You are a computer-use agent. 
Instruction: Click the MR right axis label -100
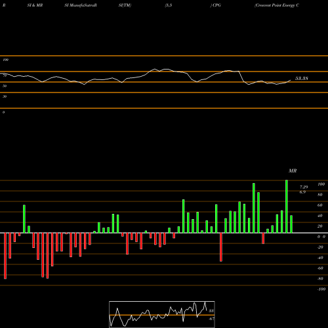click(321, 289)
